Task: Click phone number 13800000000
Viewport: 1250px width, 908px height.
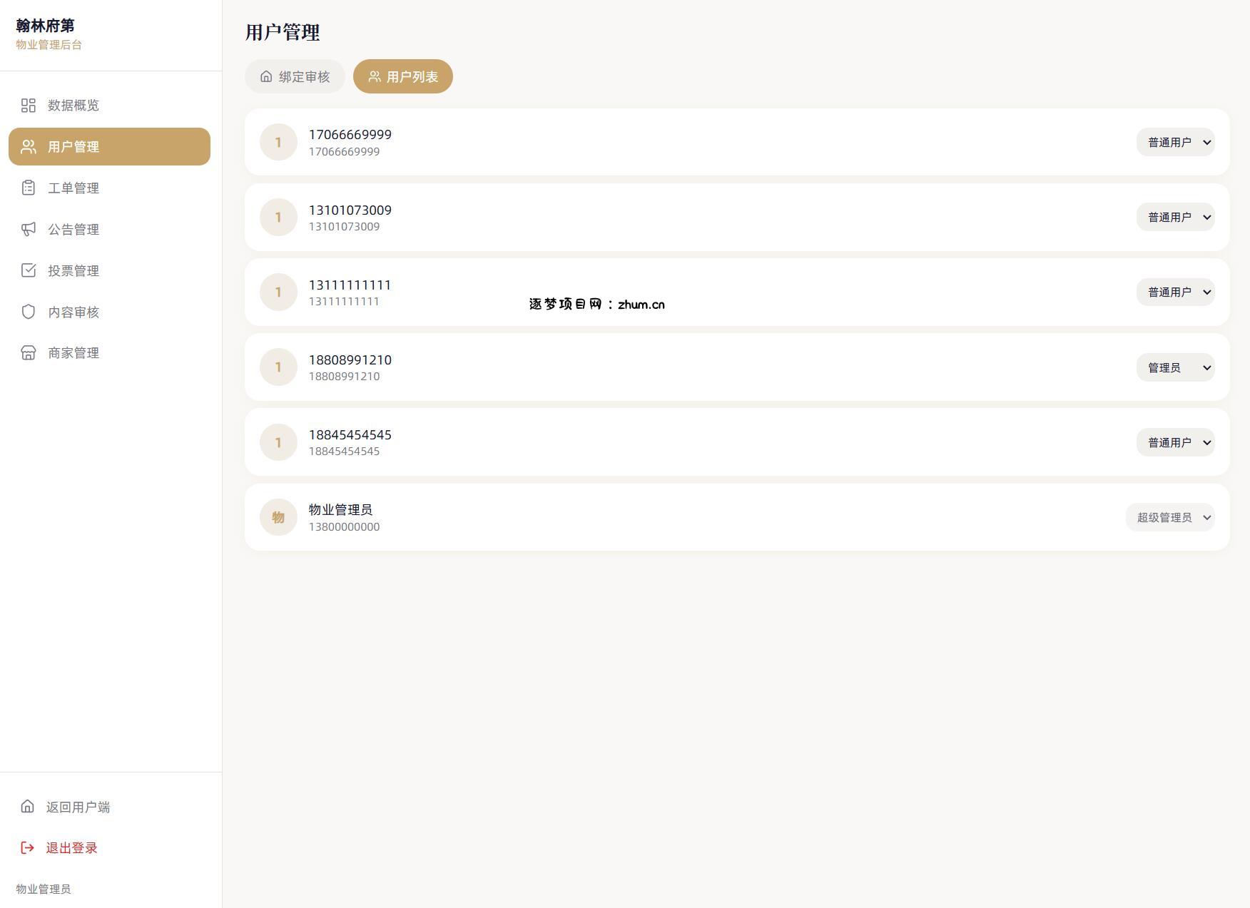Action: pos(344,527)
